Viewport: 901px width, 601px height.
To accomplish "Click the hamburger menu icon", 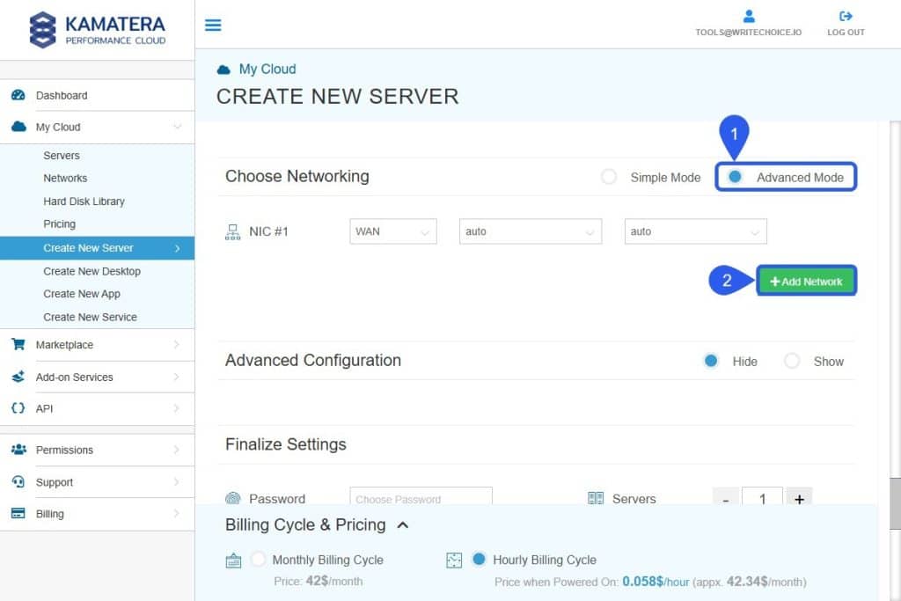I will coord(213,25).
